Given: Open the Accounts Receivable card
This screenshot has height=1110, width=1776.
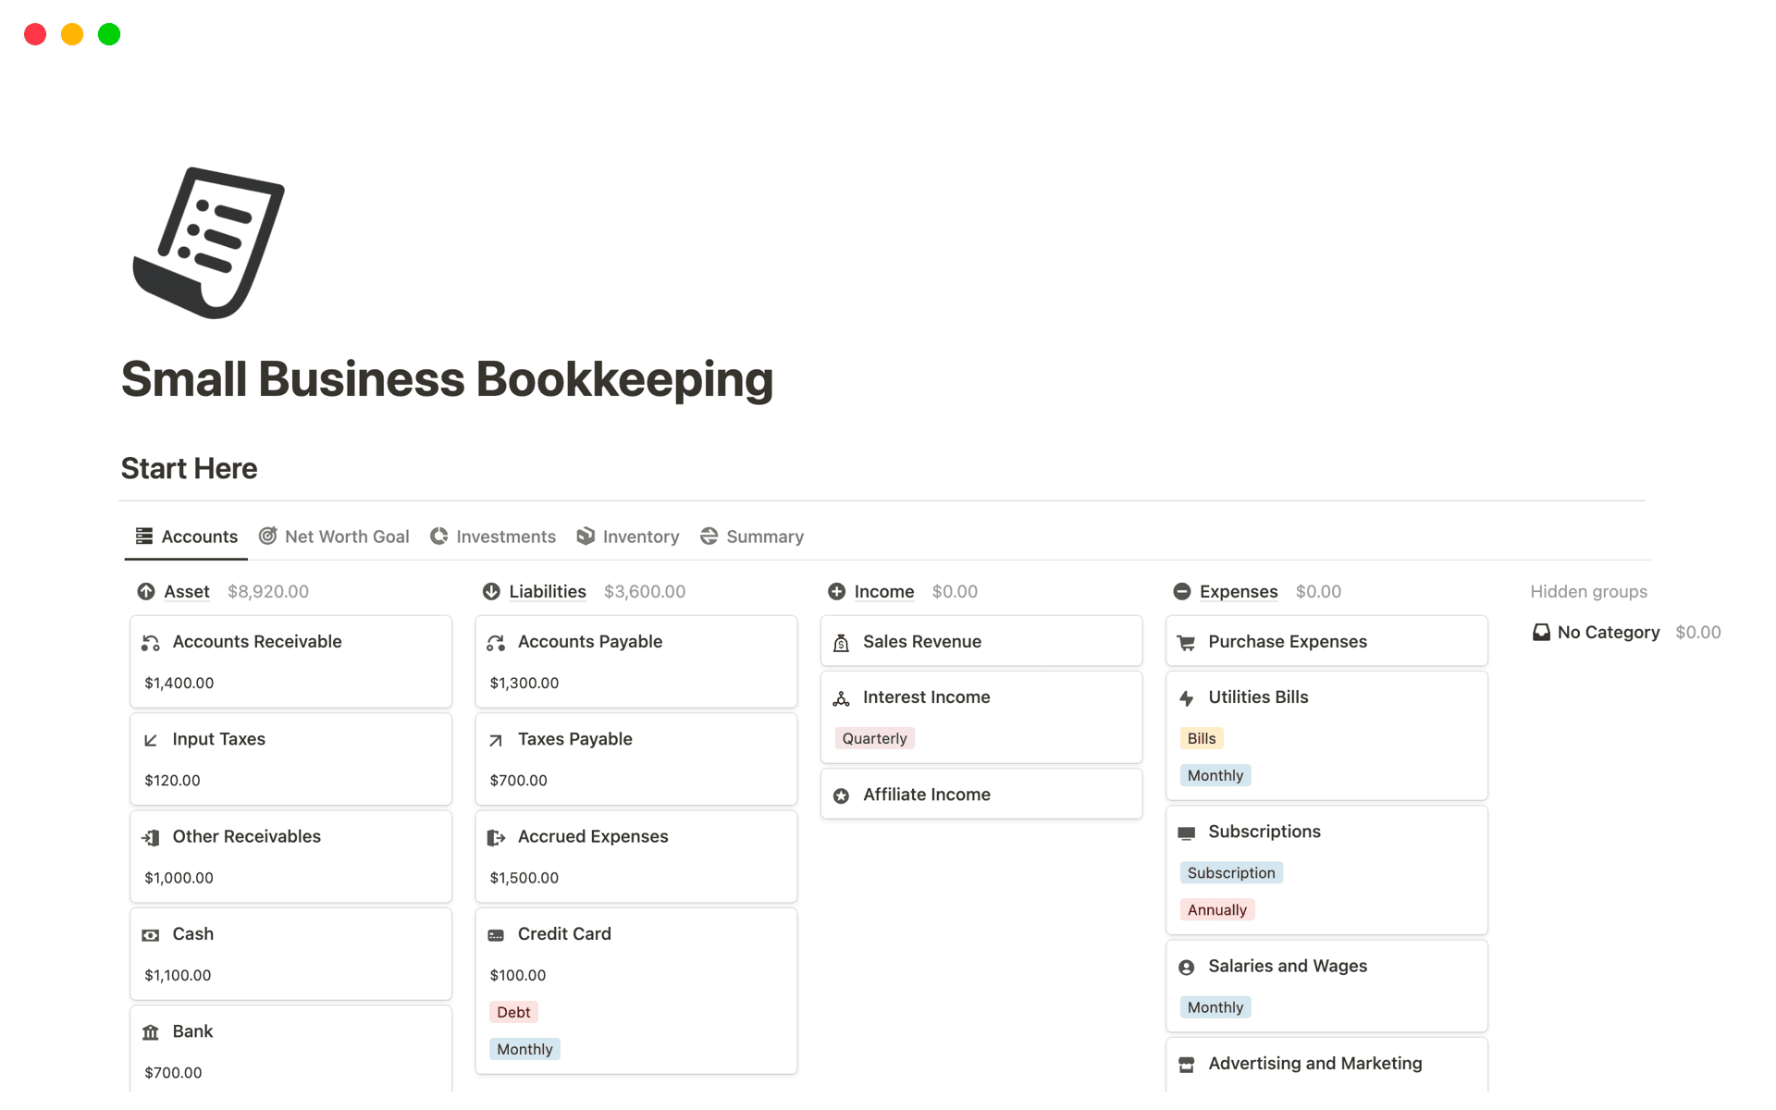Looking at the screenshot, I should pyautogui.click(x=257, y=642).
